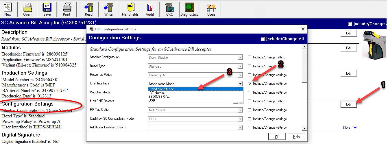Enable Include/Change settings for Stacker Configuration
Viewport: 388px width, 144px height.
[250, 57]
